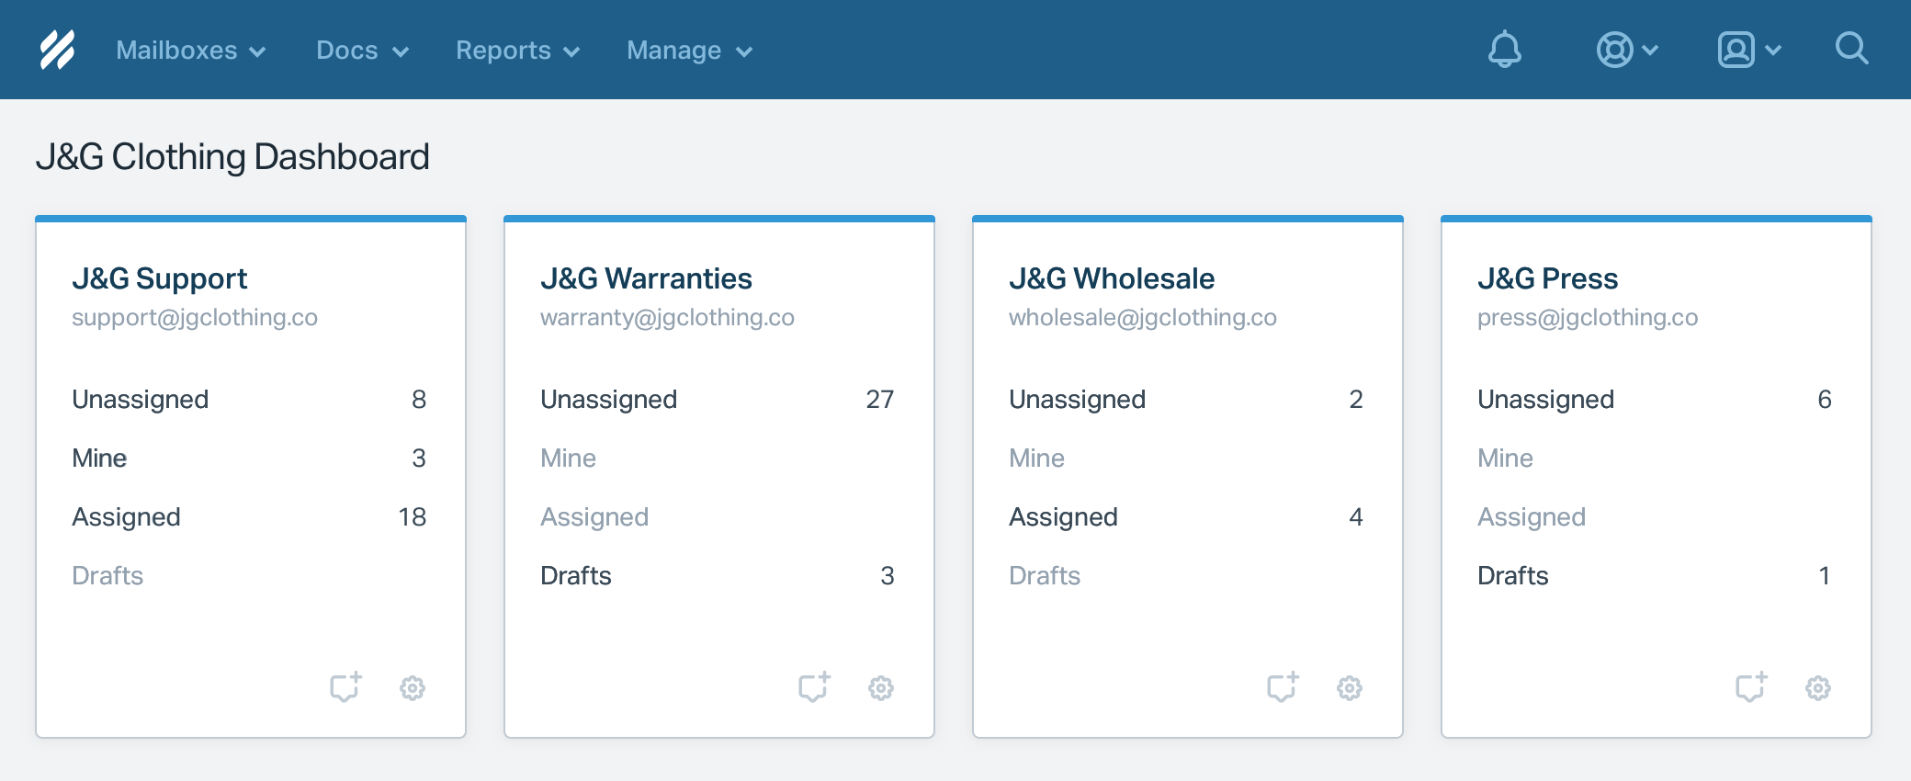
Task: Open the Reports menu
Action: [x=517, y=51]
